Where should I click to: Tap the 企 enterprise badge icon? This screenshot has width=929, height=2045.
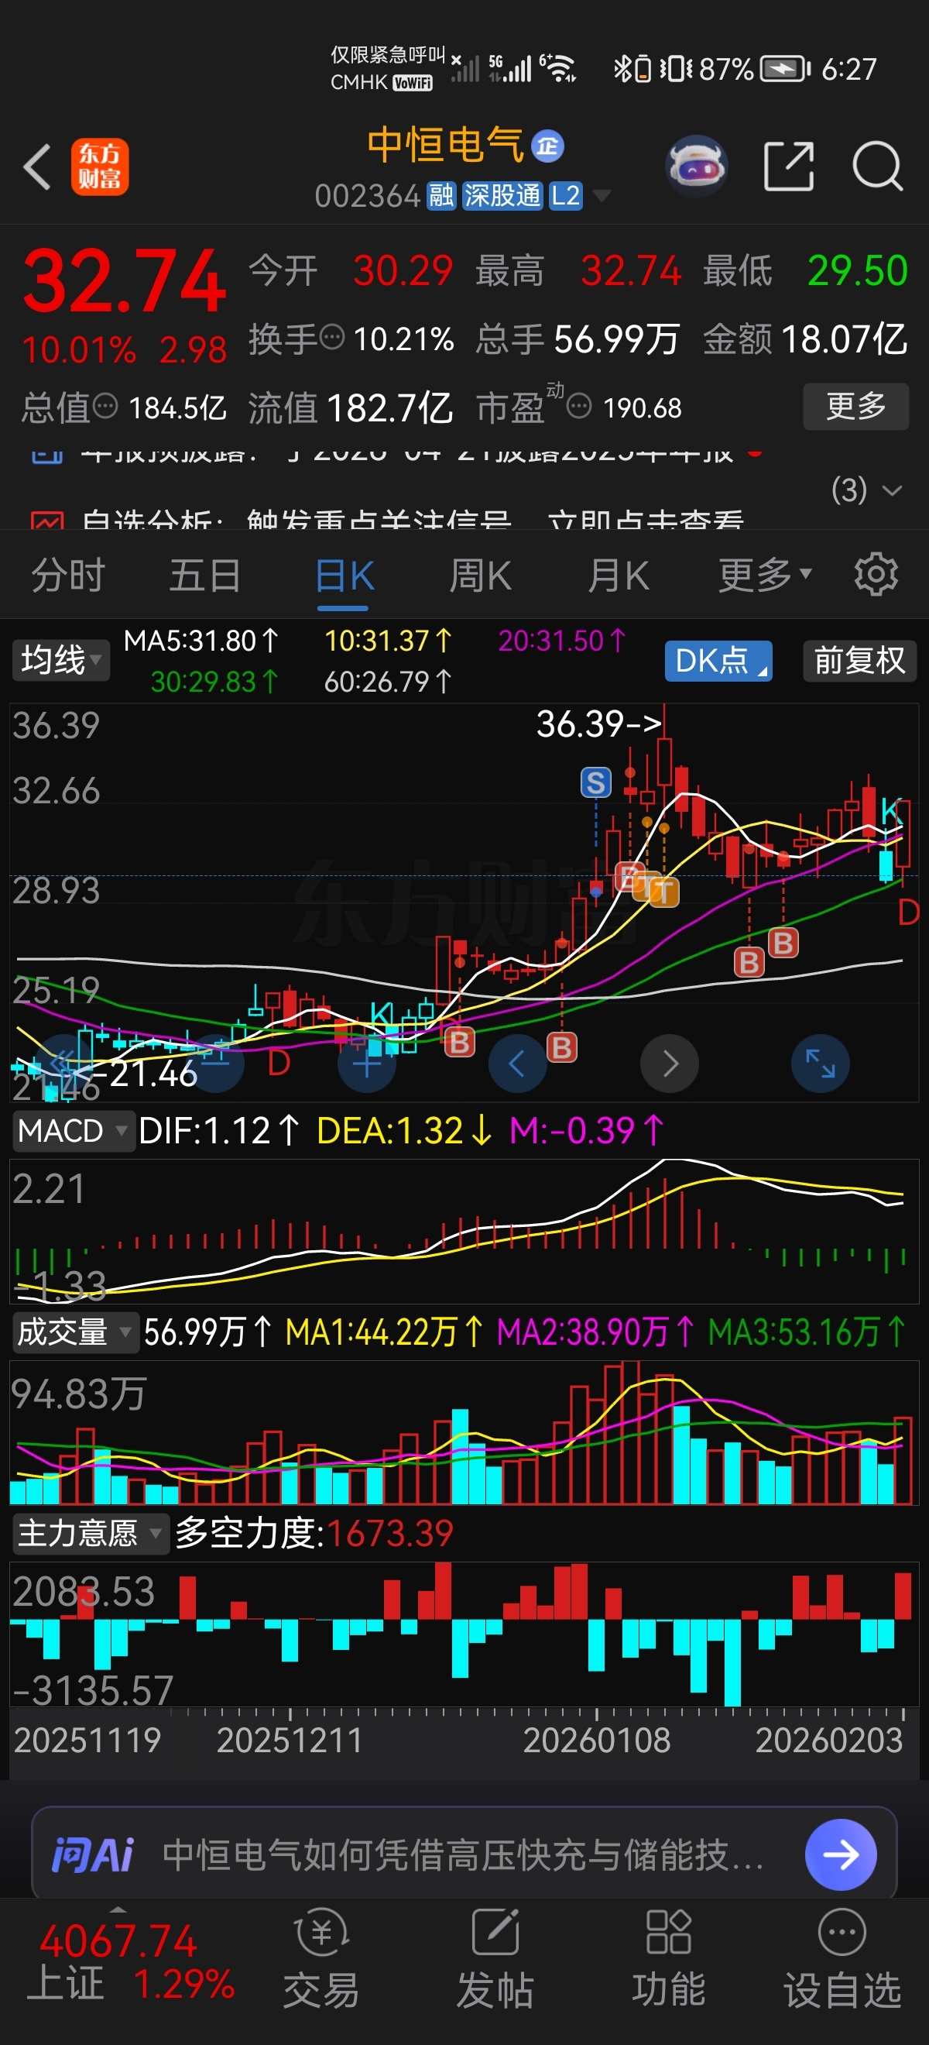coord(547,146)
